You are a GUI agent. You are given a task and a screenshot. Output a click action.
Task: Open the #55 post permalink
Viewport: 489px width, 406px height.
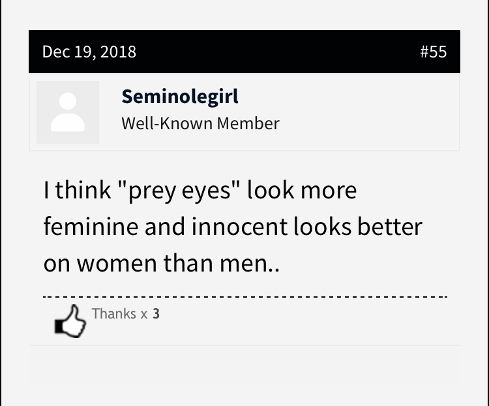433,52
